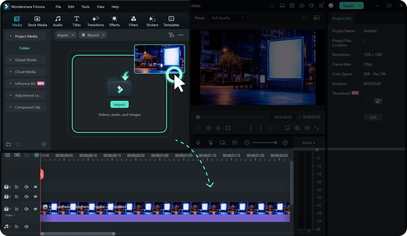The image size is (407, 236).
Task: Click the player volume speaker icon
Action: click(307, 128)
